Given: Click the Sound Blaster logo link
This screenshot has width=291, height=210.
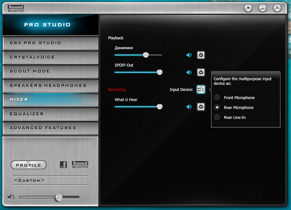Looking at the screenshot, I should point(80,165).
